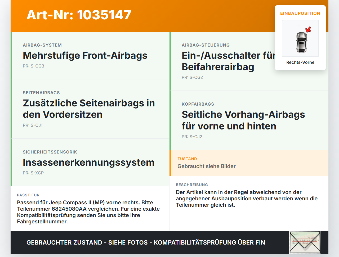Click the GEBRAUCHTER ZUSTAND footer banner text
Viewport: 339px width, 257px height.
pos(146,242)
